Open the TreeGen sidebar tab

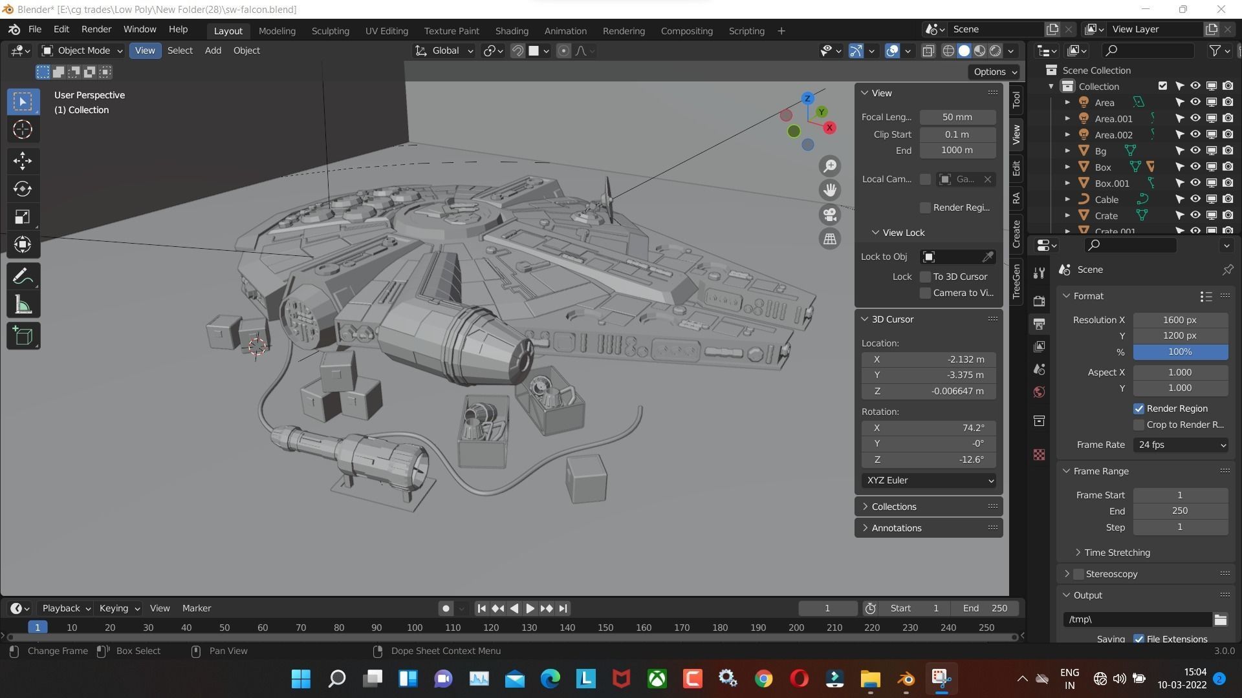[x=1016, y=281]
